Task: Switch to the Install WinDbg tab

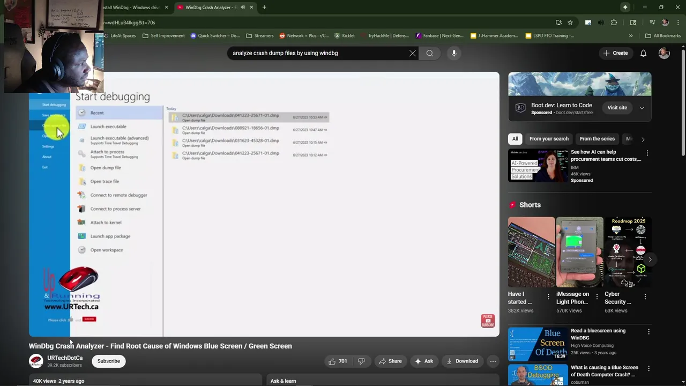Action: [131, 8]
